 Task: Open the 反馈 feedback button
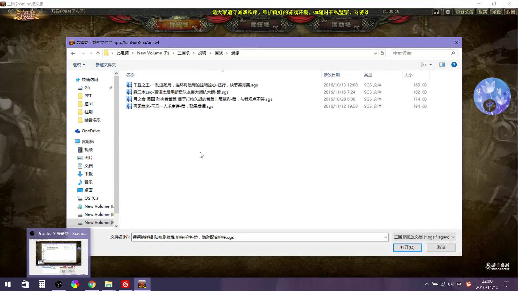pos(483,12)
